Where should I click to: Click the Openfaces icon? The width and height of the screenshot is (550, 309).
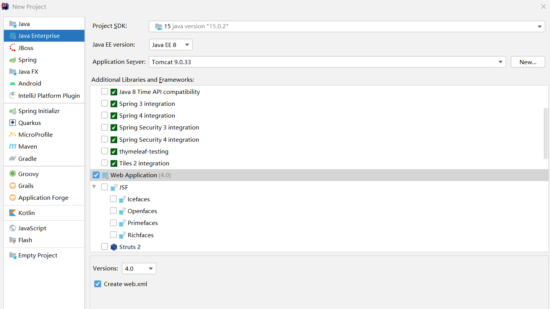pyautogui.click(x=122, y=211)
